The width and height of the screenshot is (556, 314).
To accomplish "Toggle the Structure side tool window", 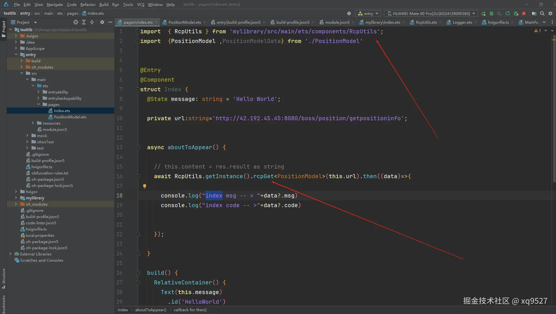I will coord(3,278).
